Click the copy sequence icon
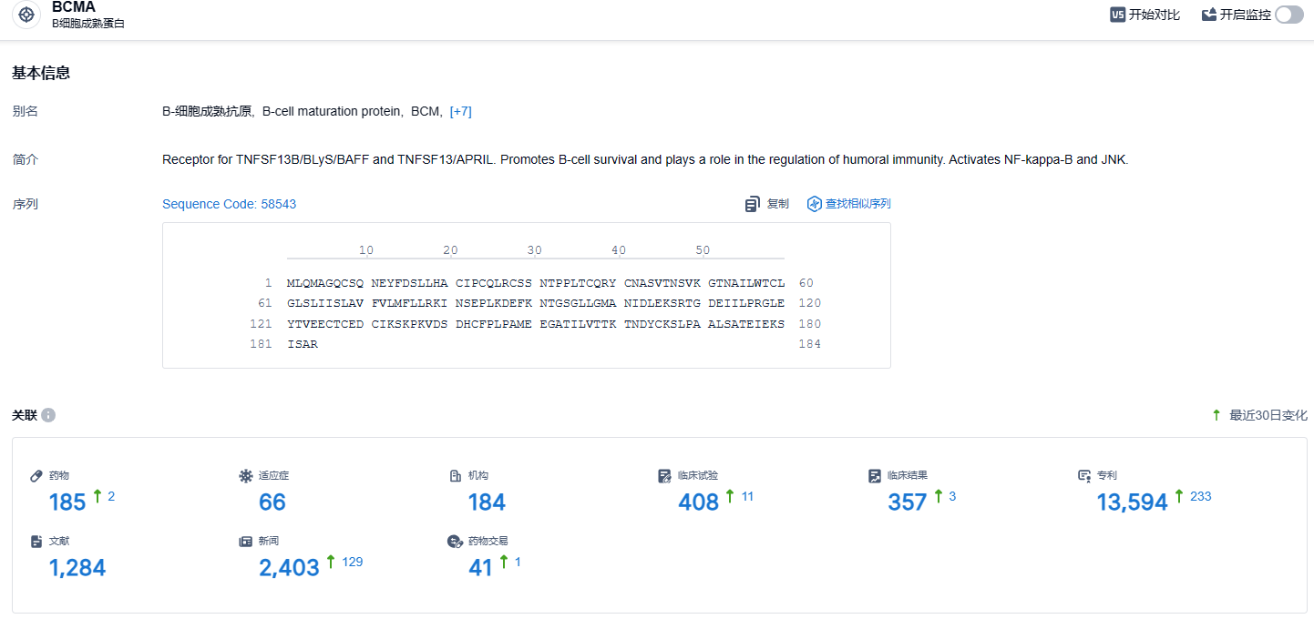Screen dimensions: 1314x619 pyautogui.click(x=753, y=204)
